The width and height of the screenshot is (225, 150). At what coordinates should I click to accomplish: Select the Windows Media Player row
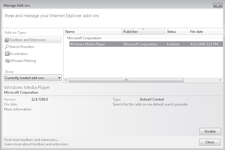pos(146,44)
